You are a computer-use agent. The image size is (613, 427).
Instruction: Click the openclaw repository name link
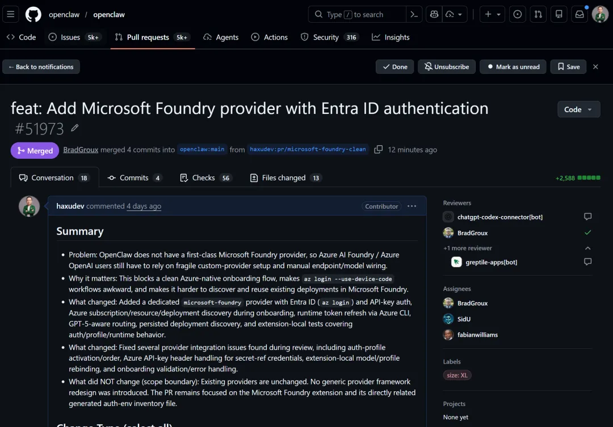pos(108,14)
